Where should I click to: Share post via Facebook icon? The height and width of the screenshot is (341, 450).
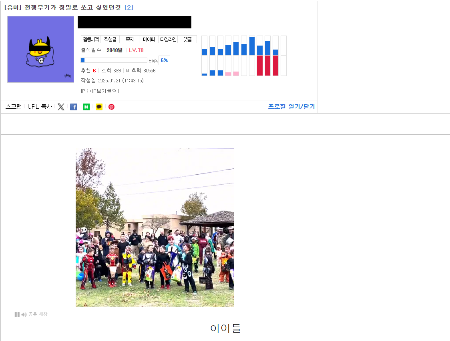(74, 107)
